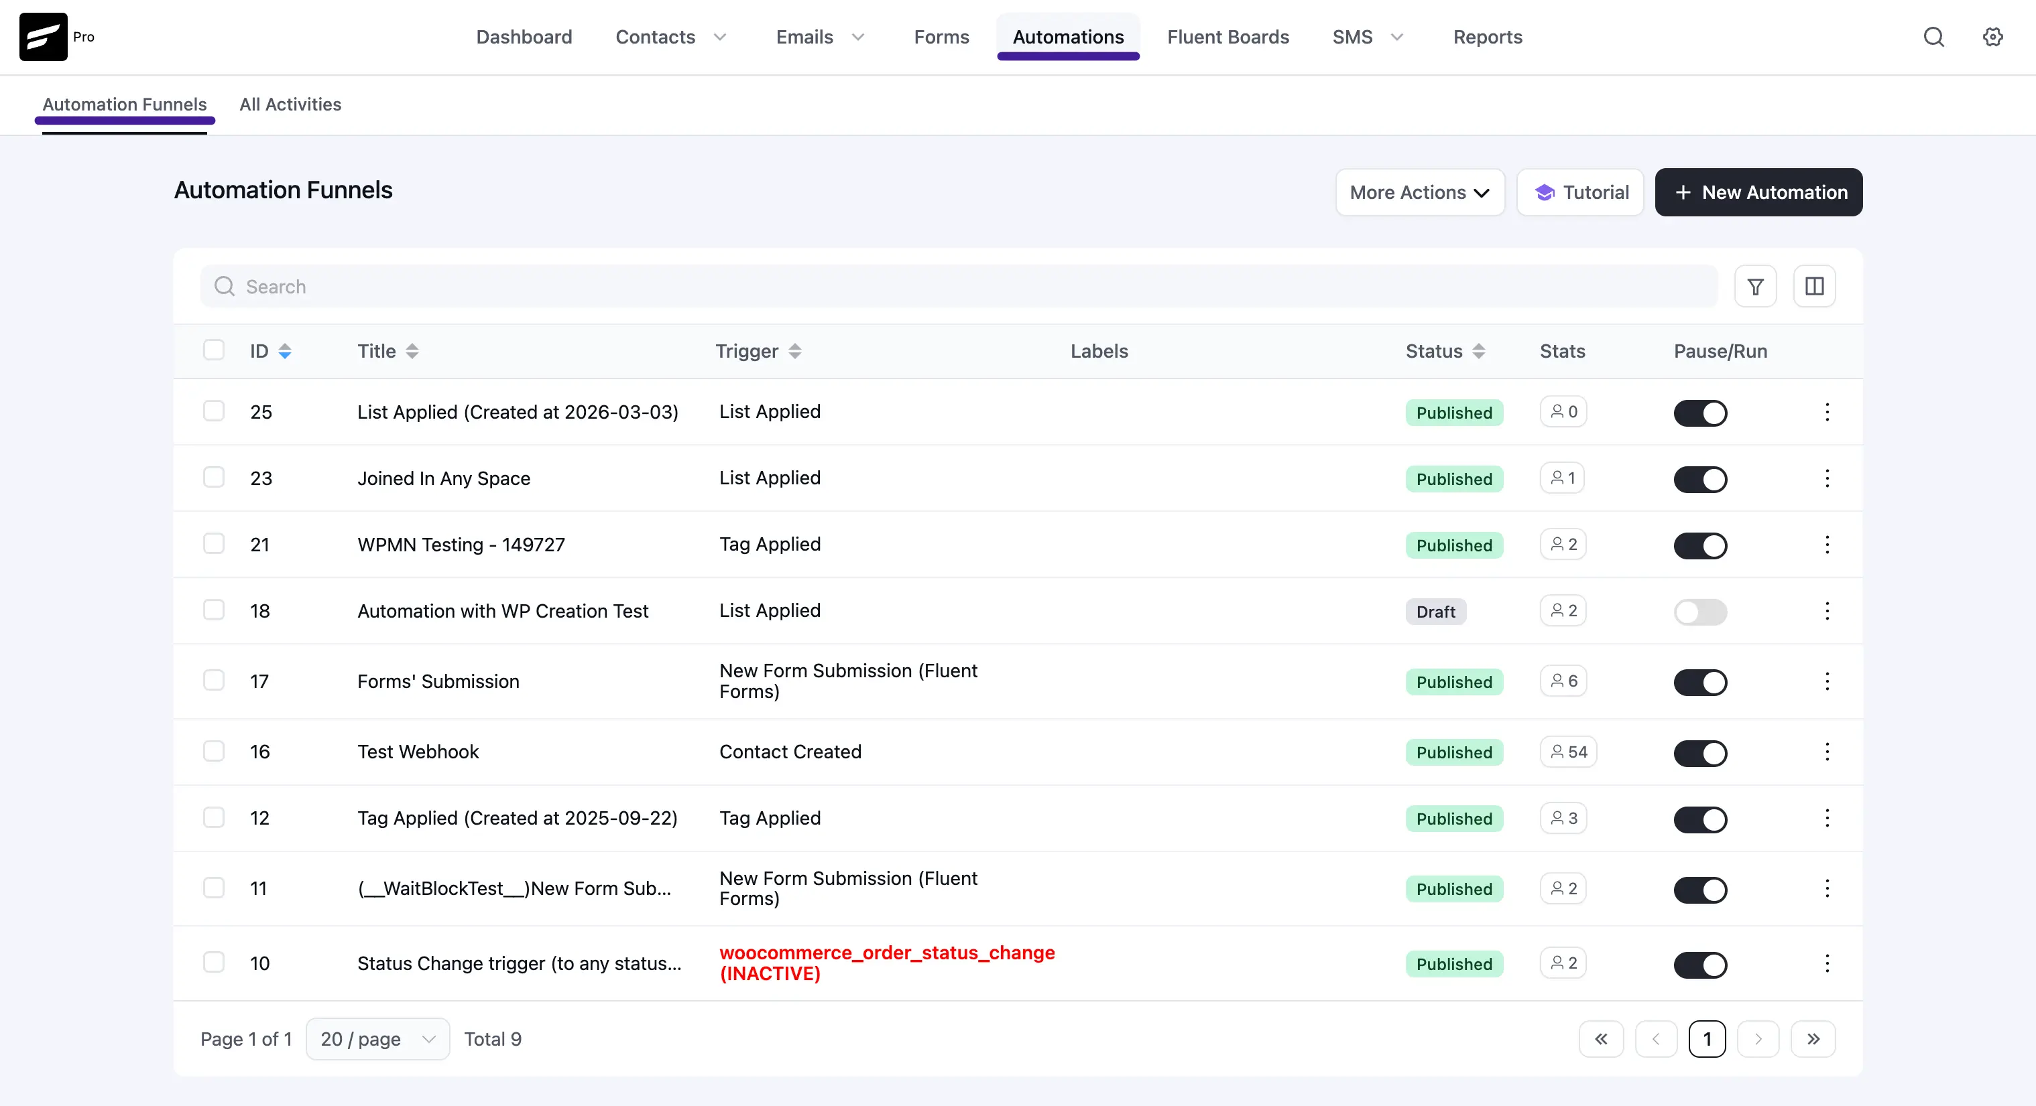Pause the Test Webhook automation toggle

[1700, 752]
